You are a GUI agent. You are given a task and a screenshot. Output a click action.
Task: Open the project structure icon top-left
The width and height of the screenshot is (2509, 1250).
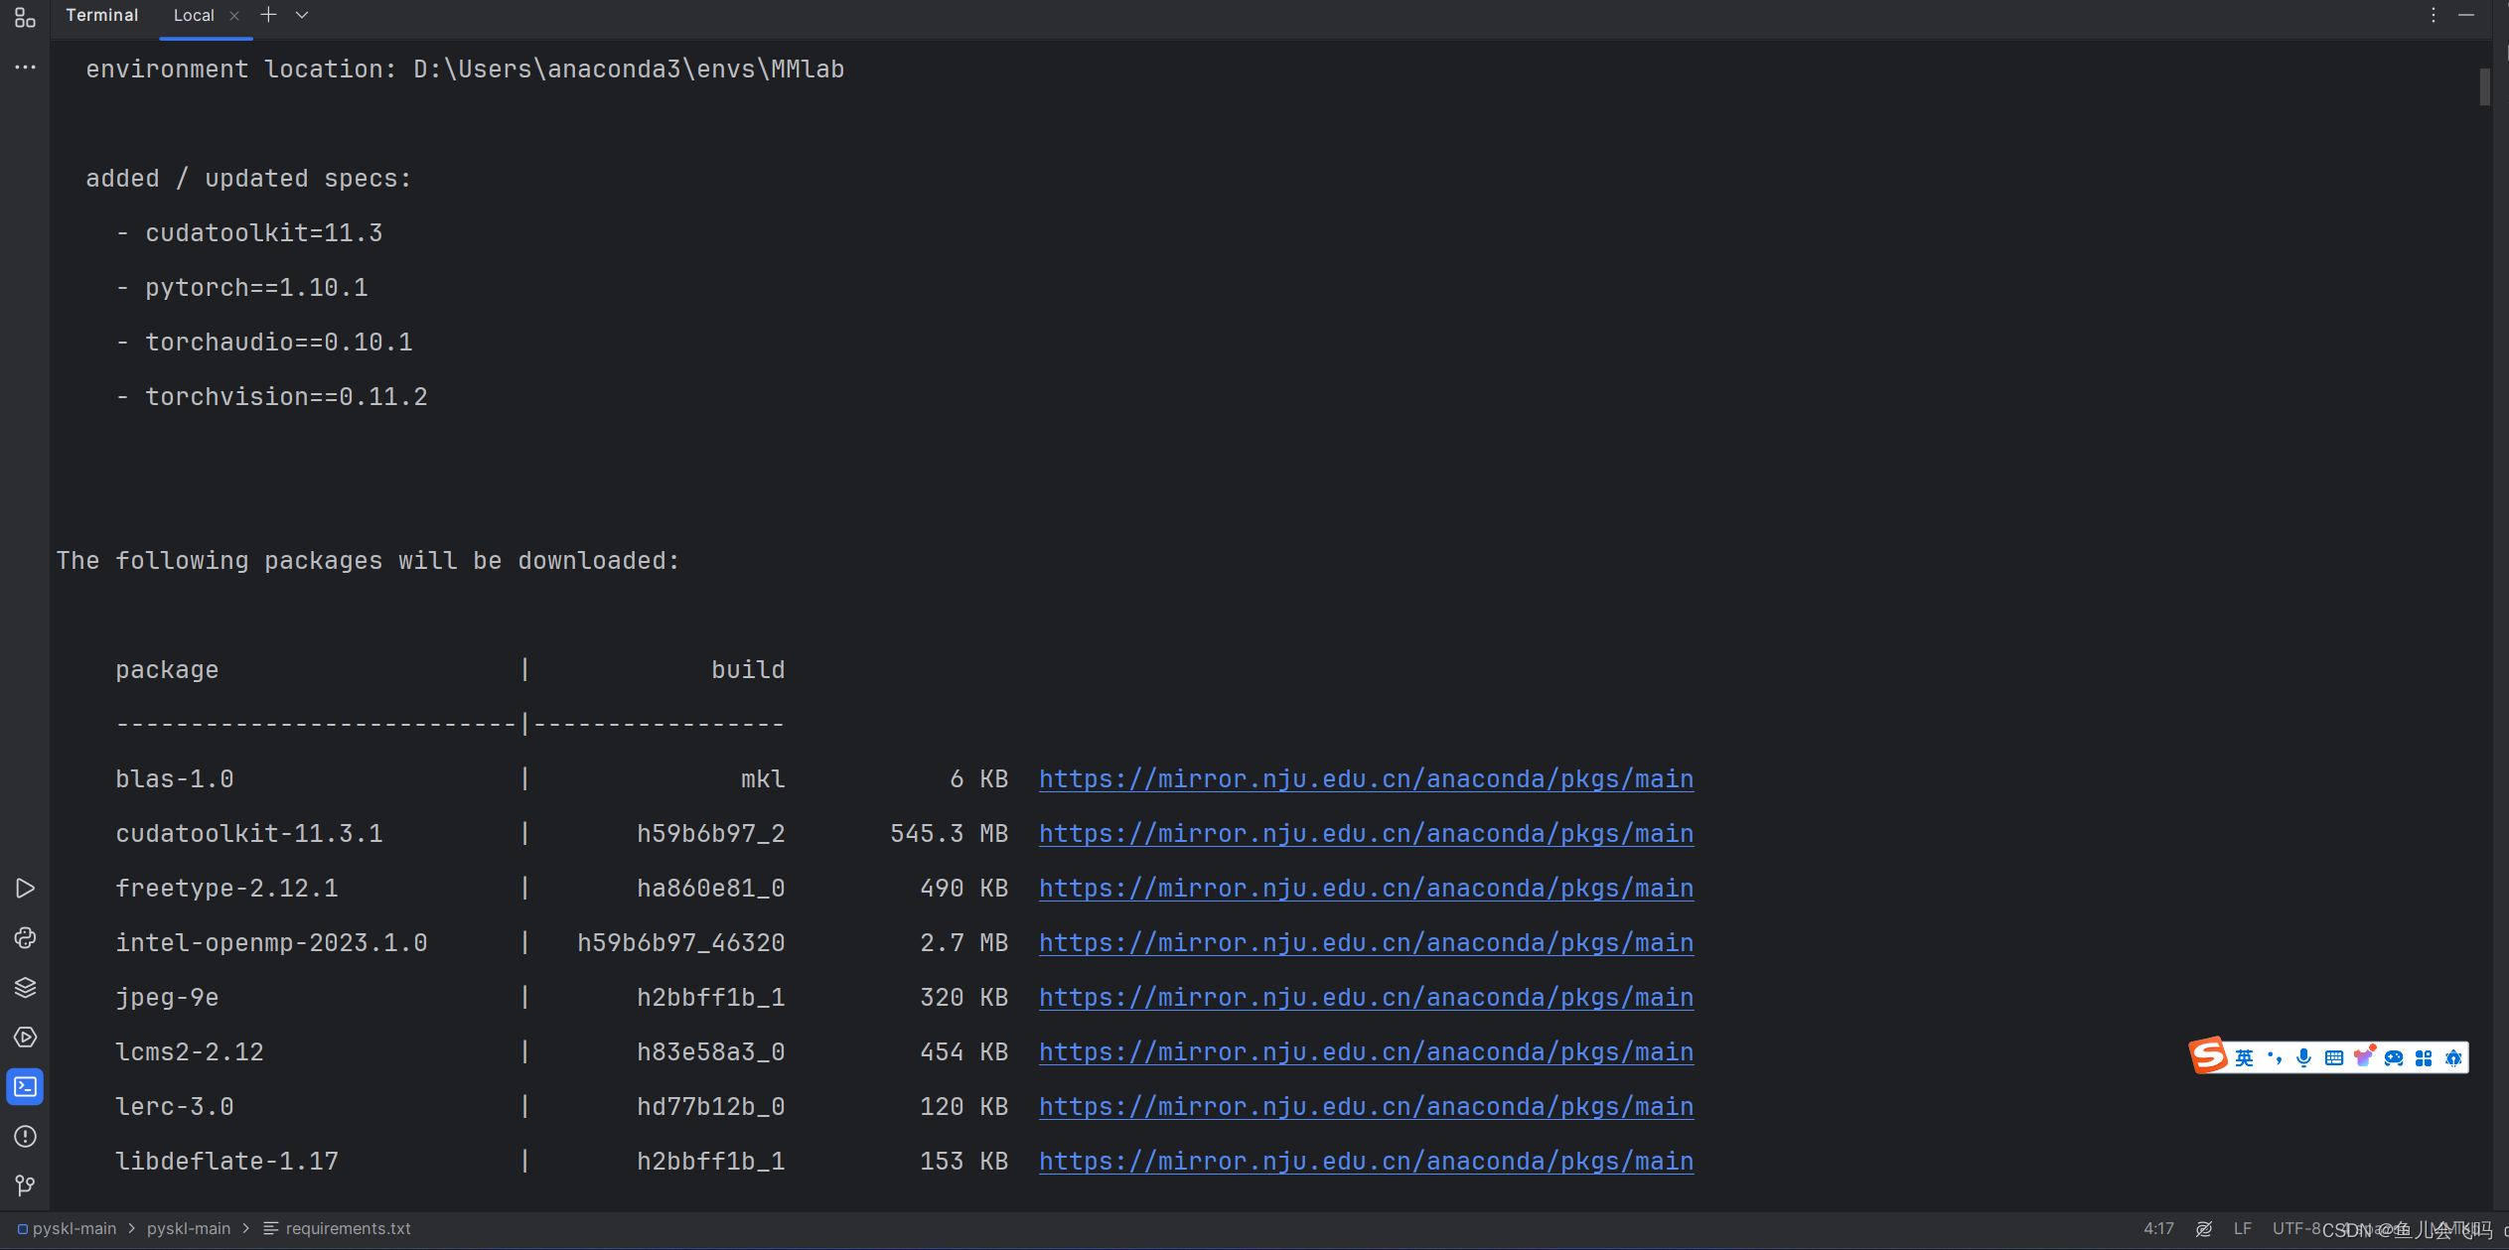(x=25, y=17)
